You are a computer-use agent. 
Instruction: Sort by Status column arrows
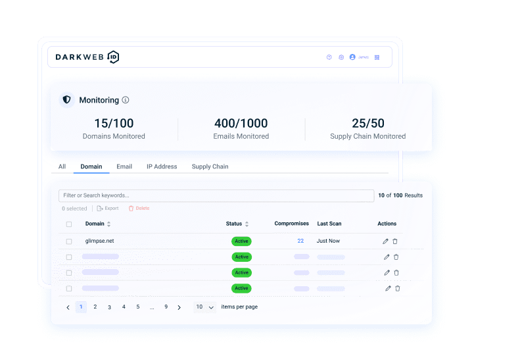click(x=247, y=224)
